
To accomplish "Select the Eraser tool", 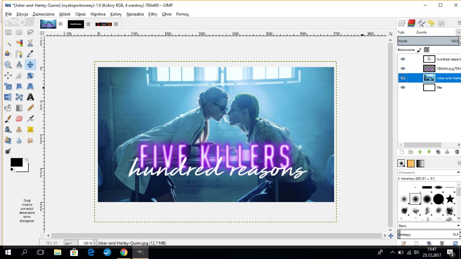I will [19, 119].
